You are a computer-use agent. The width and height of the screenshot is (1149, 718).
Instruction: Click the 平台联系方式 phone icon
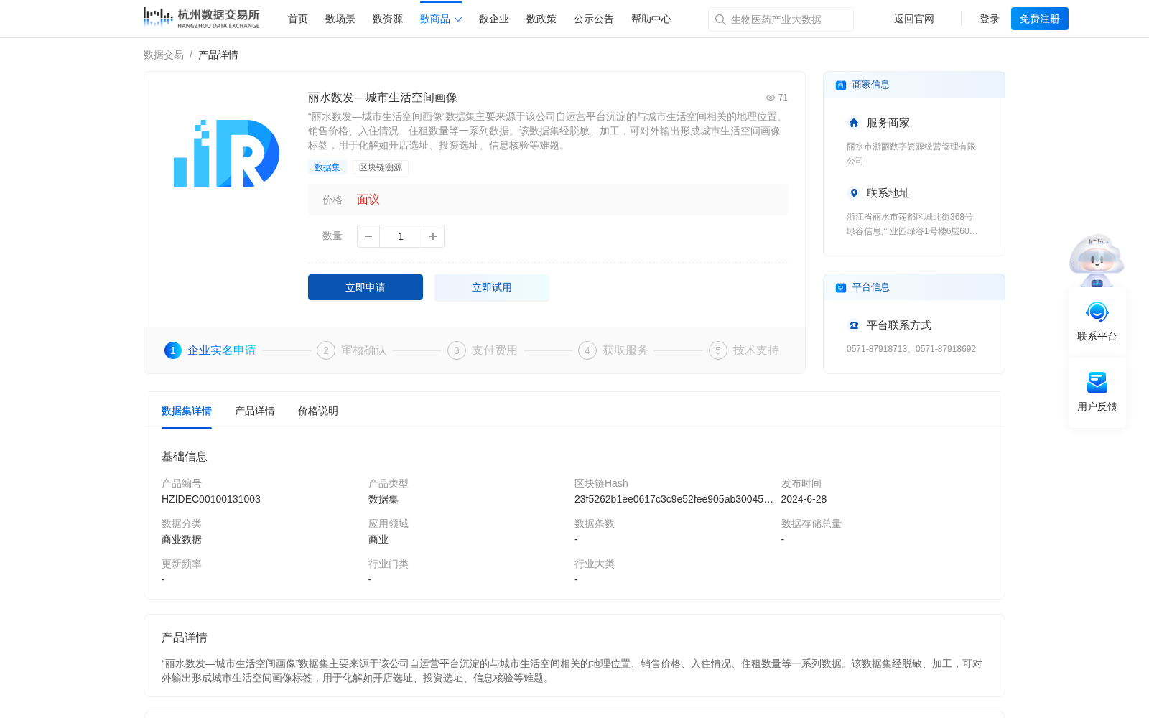[854, 325]
